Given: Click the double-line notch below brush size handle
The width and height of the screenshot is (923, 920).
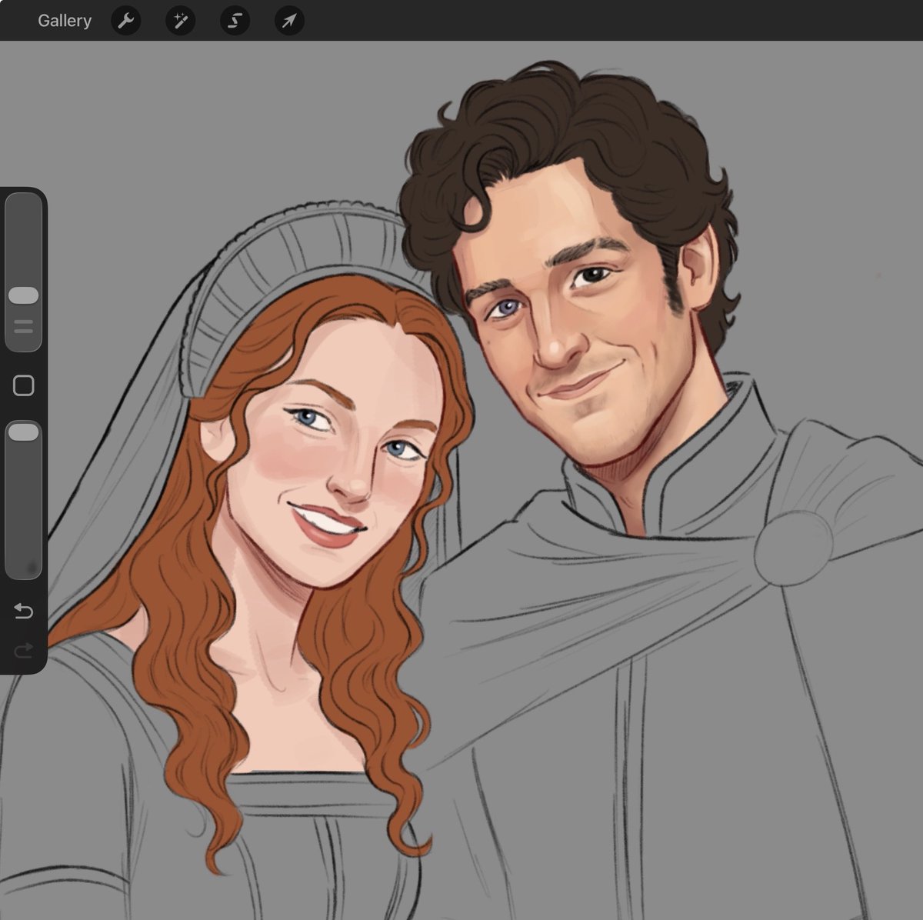Looking at the screenshot, I should 23,326.
